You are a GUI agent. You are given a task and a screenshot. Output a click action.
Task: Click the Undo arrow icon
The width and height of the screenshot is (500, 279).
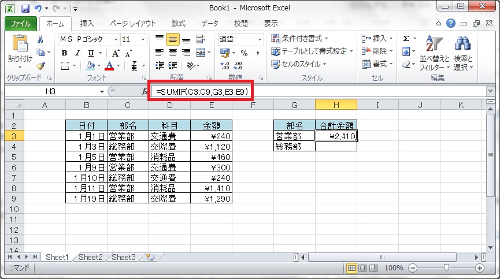click(38, 8)
